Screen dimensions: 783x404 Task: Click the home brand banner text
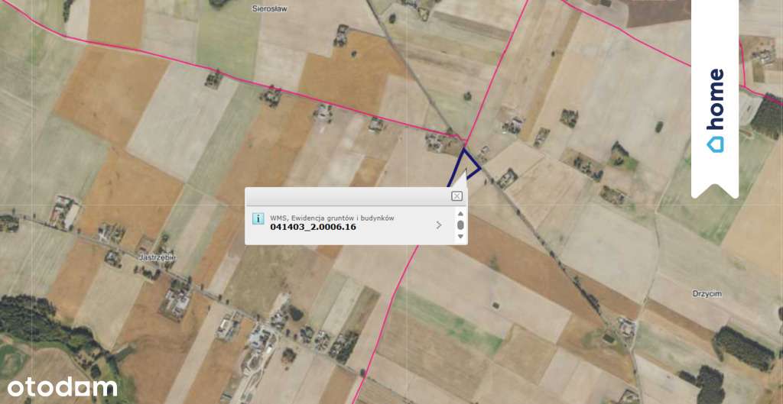(715, 100)
